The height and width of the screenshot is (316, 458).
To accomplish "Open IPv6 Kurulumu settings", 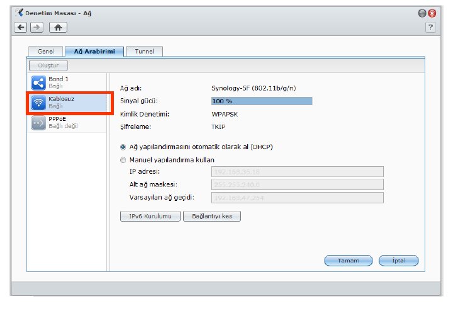I will tap(150, 216).
